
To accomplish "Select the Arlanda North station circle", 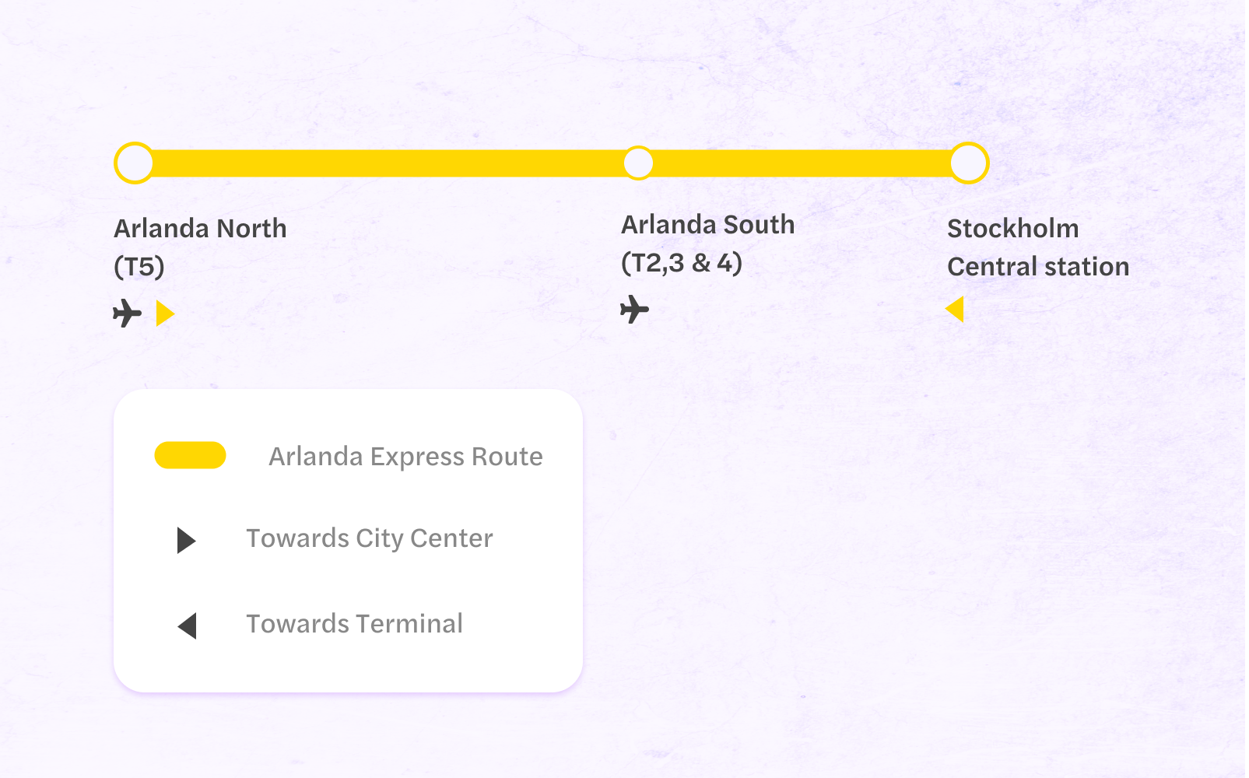I will [x=135, y=163].
